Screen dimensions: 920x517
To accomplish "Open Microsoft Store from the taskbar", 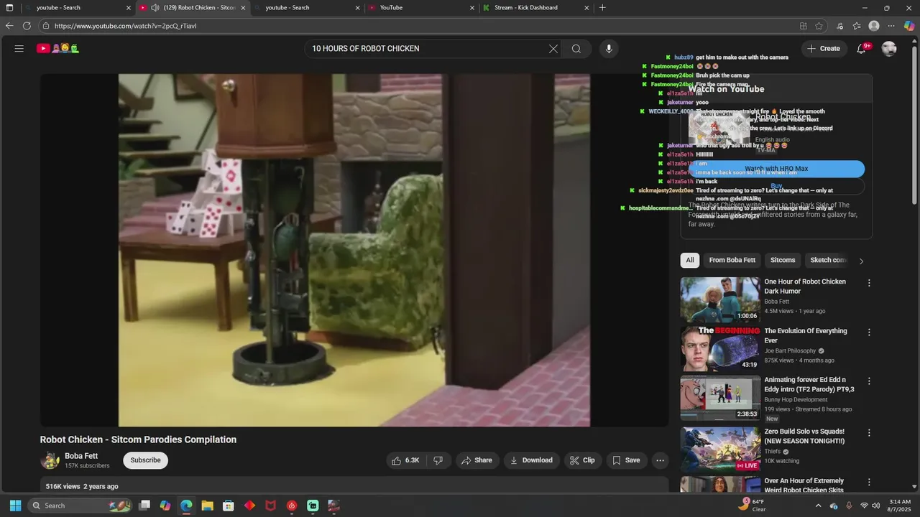I will click(228, 506).
